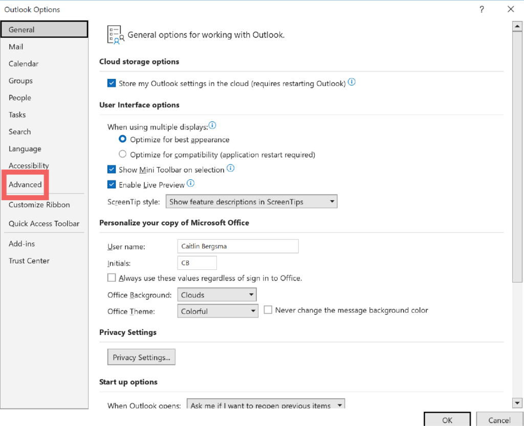This screenshot has height=426, width=524.
Task: Expand the When Outlook opens dropdown
Action: tap(339, 404)
